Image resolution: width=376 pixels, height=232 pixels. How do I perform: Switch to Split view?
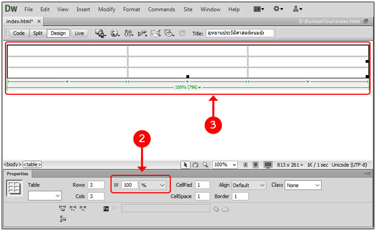[x=38, y=33]
